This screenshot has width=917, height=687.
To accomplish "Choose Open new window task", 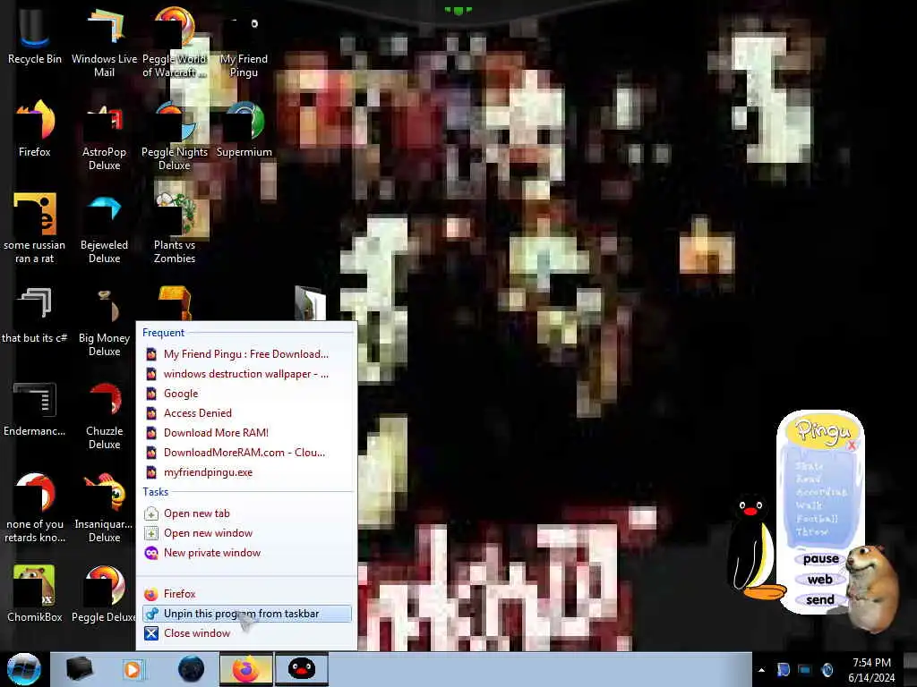I will (x=246, y=533).
